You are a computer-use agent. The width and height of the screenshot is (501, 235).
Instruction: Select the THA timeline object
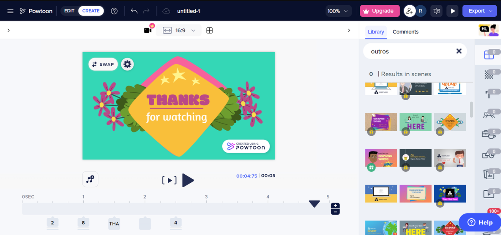[x=114, y=224]
